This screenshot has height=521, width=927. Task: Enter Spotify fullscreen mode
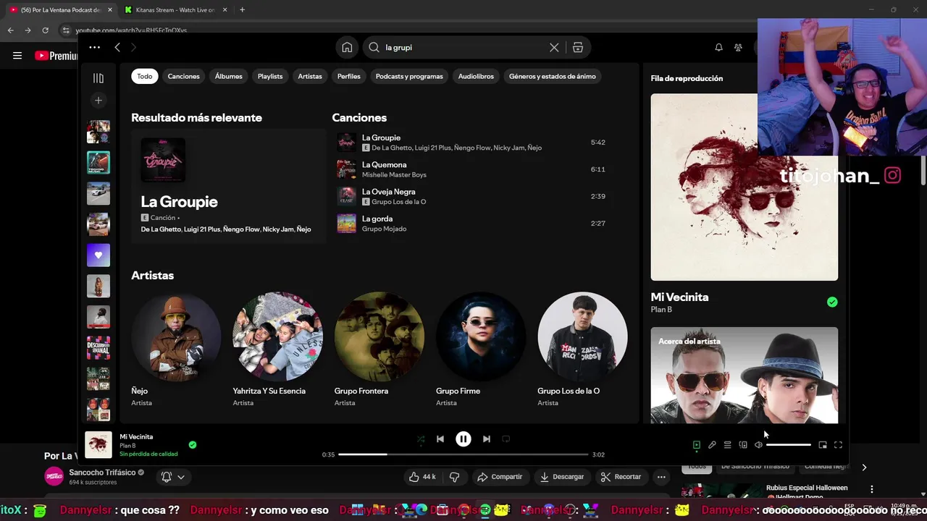[838, 445]
